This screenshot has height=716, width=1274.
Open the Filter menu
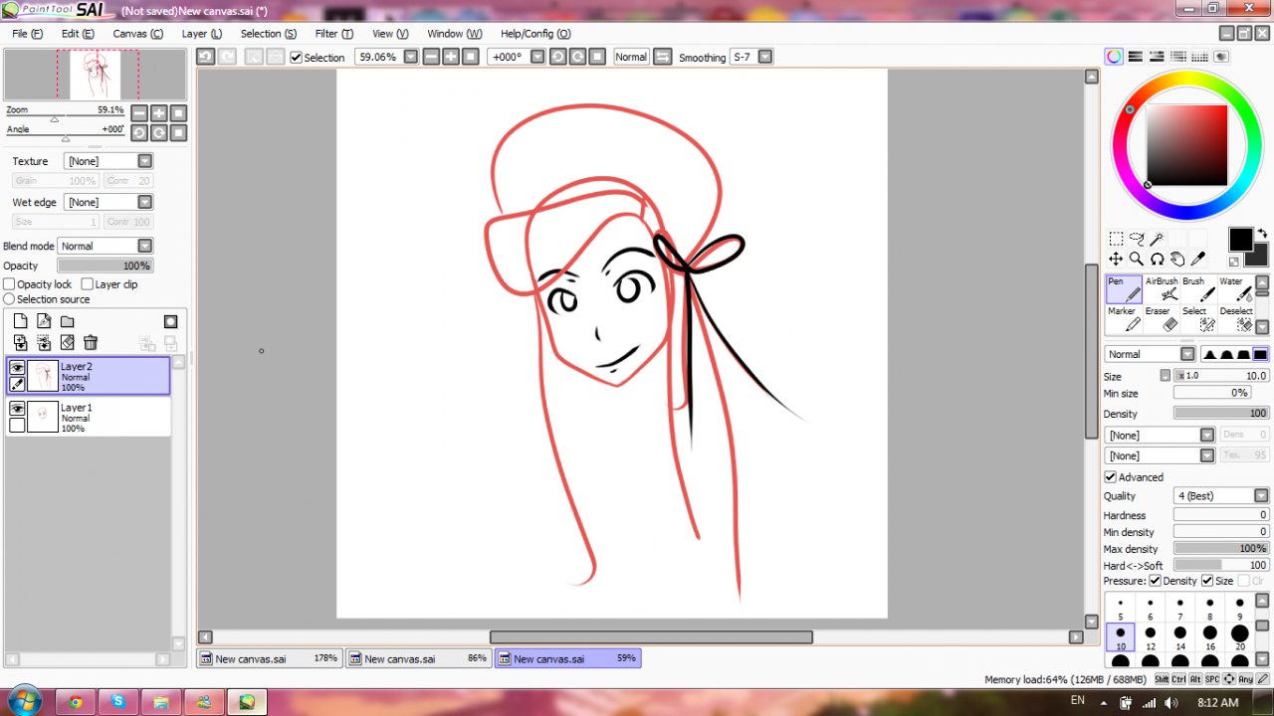[x=333, y=34]
